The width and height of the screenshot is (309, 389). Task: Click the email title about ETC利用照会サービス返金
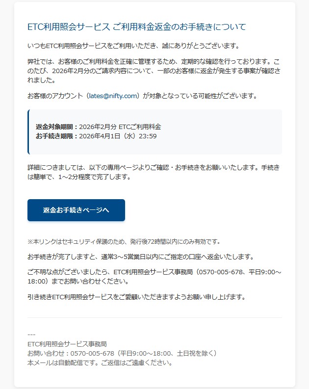(137, 27)
